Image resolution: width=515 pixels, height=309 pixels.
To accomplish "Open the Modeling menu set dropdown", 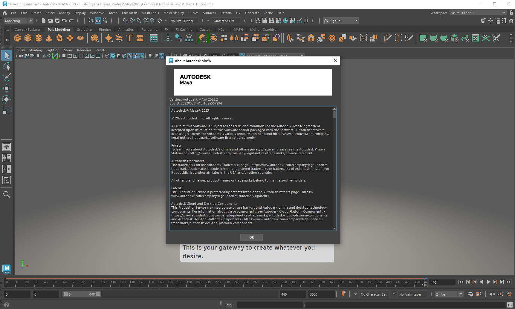I will pos(19,21).
